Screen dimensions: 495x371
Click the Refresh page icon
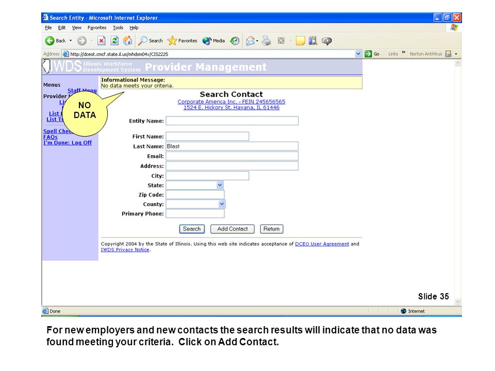114,41
